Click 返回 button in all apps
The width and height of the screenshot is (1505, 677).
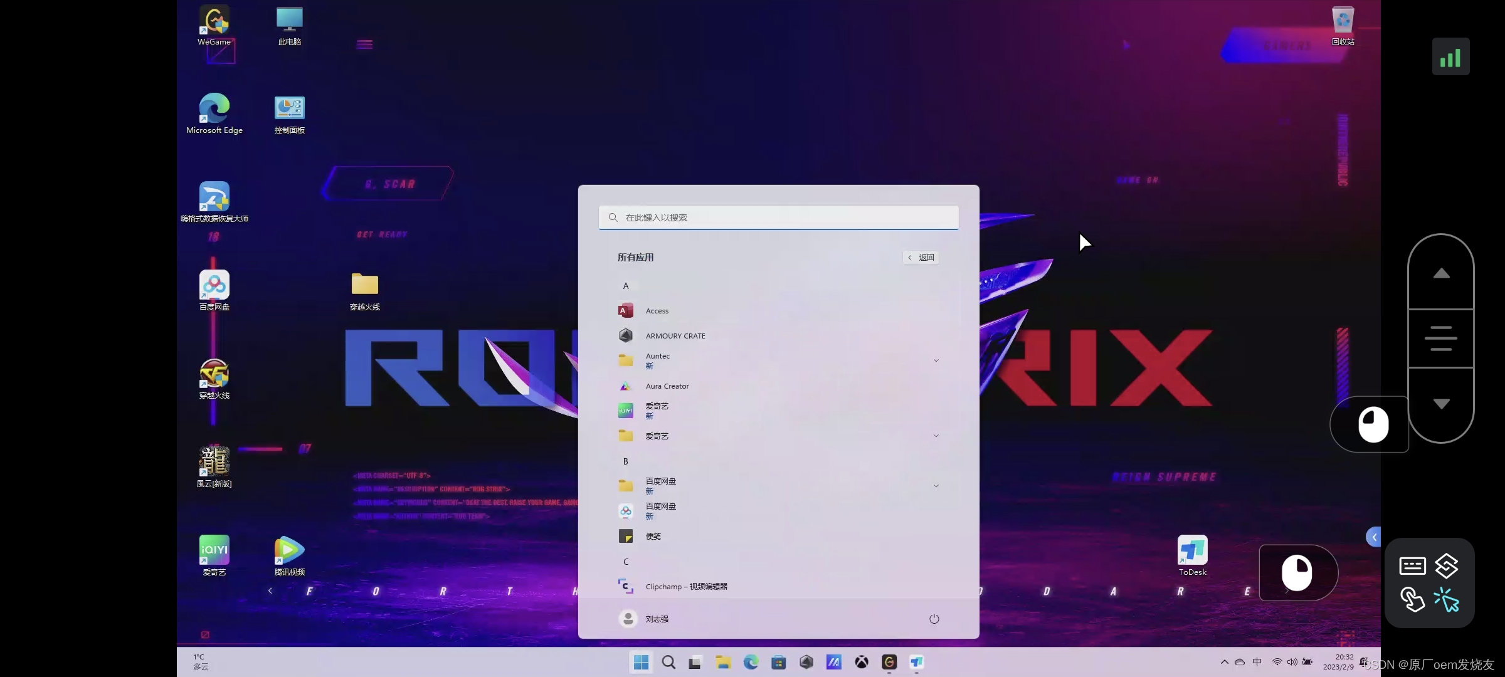pos(921,258)
